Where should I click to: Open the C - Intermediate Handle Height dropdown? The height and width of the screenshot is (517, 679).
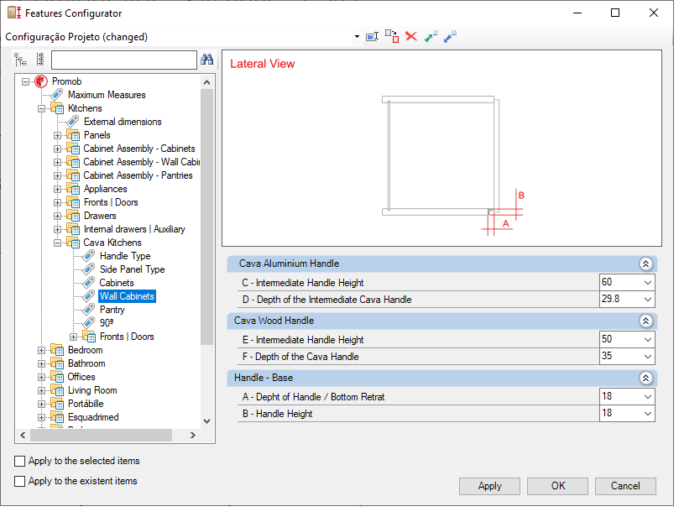click(x=648, y=283)
